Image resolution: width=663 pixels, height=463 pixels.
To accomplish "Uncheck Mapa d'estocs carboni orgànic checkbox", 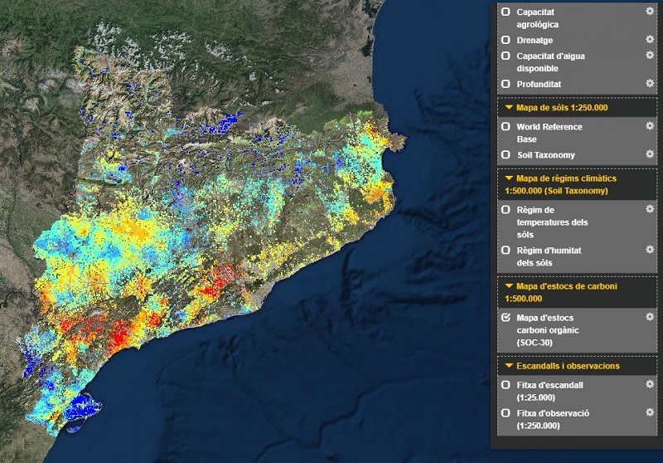I will (x=506, y=318).
